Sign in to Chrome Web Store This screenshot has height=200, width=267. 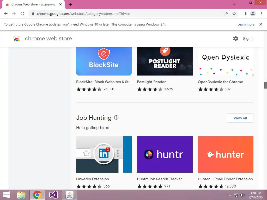pyautogui.click(x=248, y=39)
